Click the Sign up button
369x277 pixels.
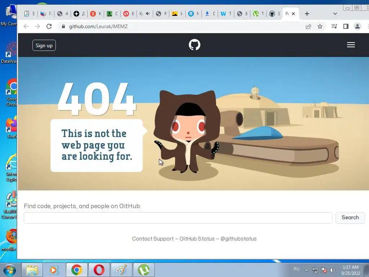click(x=44, y=45)
